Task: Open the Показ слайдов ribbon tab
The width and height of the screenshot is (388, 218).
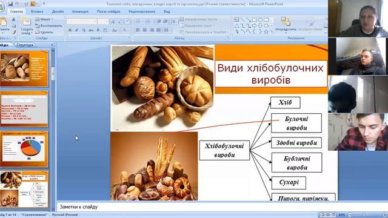Action: pos(109,12)
